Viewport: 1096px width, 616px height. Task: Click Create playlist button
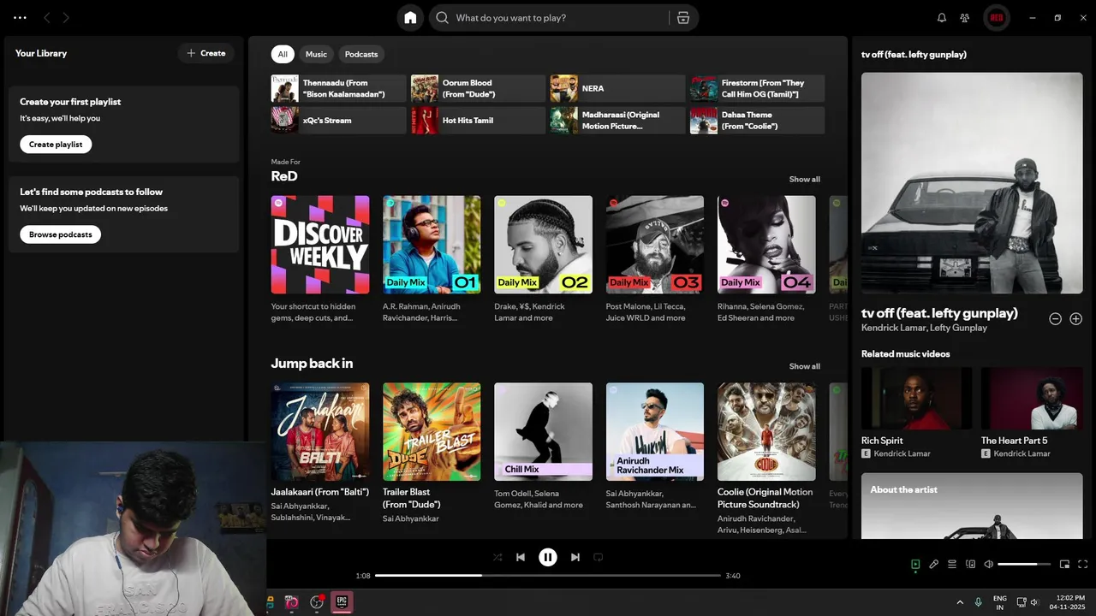56,145
